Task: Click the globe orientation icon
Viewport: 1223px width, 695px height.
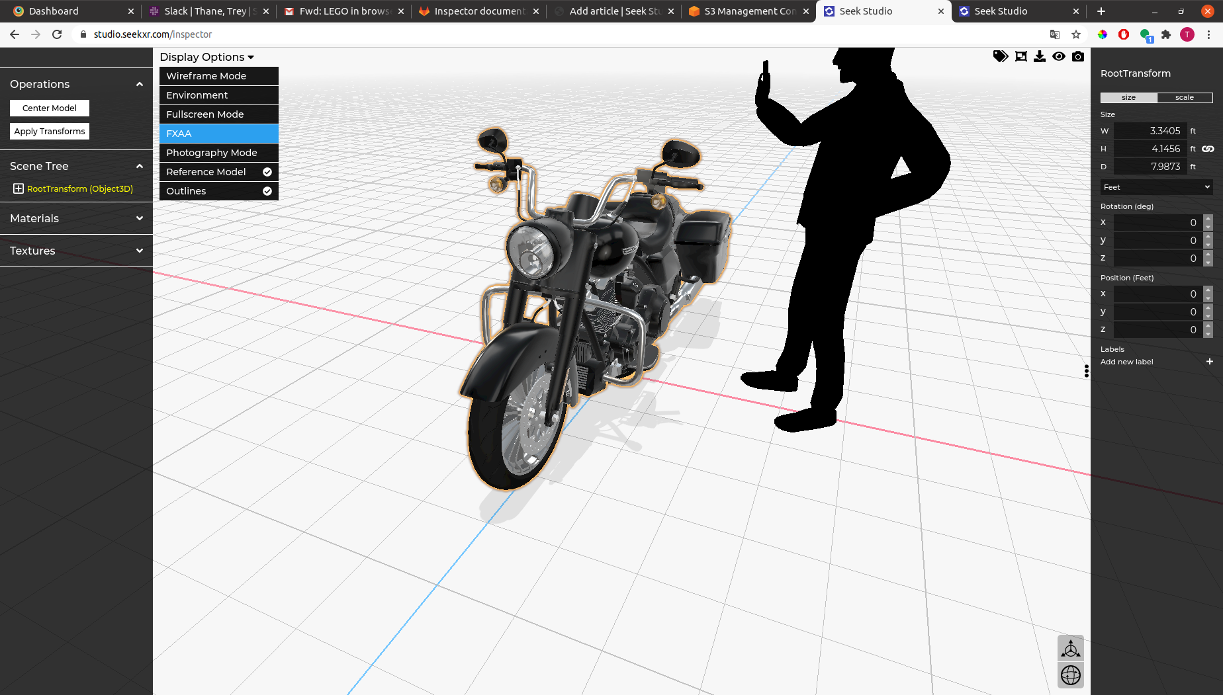Action: 1071,675
